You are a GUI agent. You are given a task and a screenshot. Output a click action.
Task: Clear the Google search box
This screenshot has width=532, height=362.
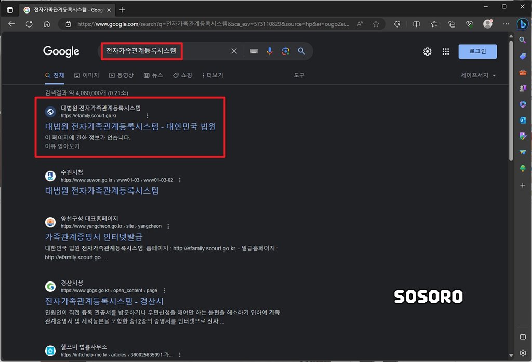coord(234,51)
